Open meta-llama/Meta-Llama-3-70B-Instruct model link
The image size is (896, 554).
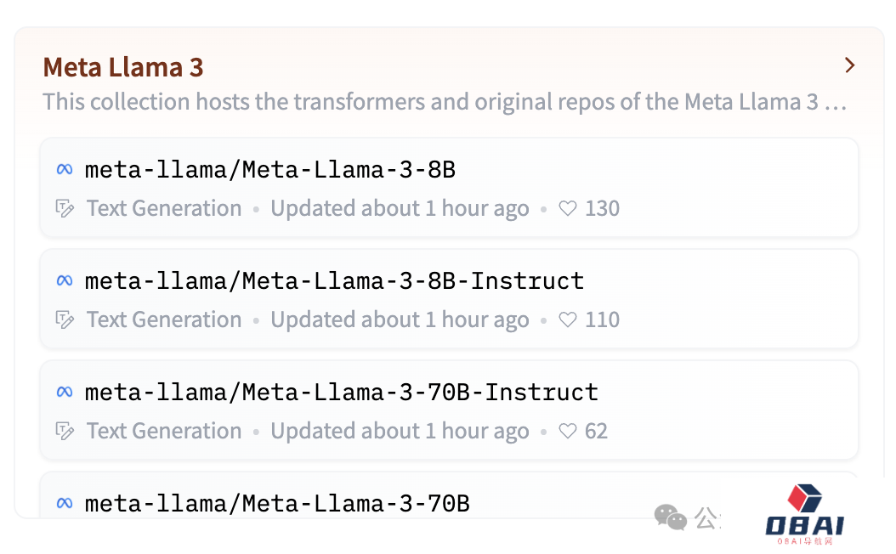(x=342, y=392)
